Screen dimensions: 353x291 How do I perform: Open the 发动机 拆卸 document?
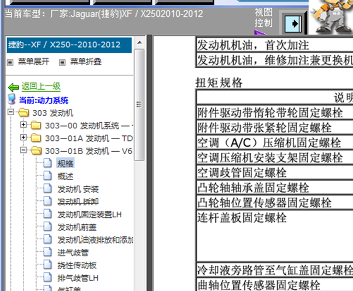point(78,201)
